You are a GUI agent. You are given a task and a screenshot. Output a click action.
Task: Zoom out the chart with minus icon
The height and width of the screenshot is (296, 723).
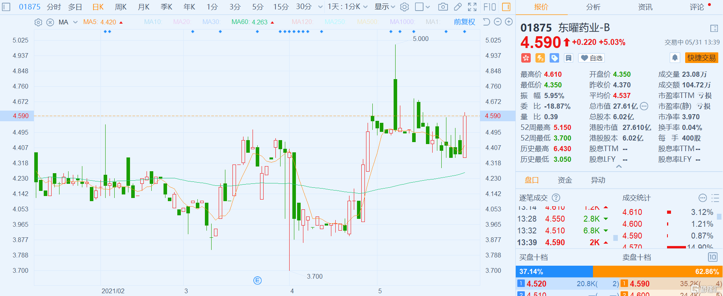click(498, 22)
